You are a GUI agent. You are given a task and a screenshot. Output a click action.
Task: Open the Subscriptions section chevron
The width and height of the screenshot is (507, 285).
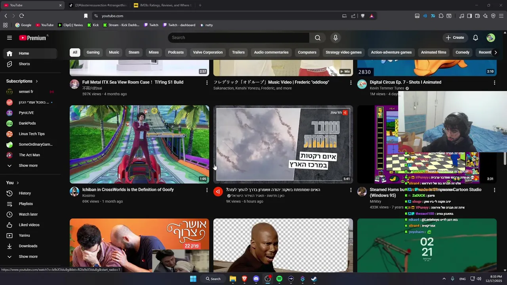(x=37, y=81)
